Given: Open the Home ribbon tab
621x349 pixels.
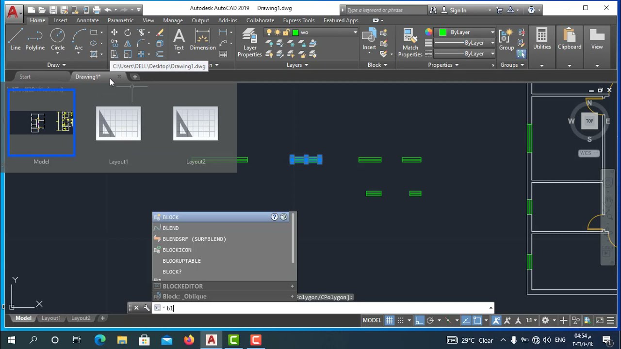Looking at the screenshot, I should point(37,20).
